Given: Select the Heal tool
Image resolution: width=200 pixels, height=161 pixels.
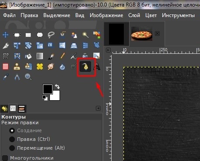Looking at the screenshot, I should [x=40, y=67].
